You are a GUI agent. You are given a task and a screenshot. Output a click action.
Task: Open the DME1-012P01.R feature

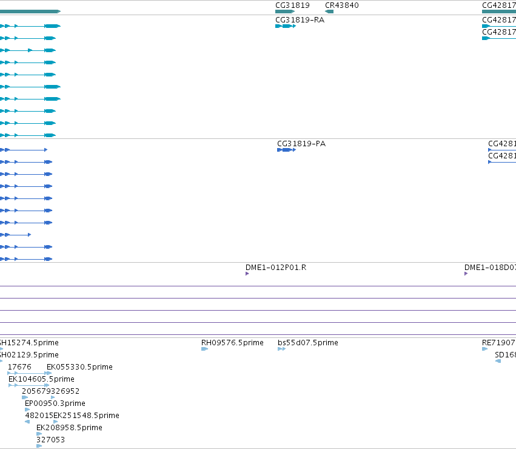pyautogui.click(x=247, y=274)
